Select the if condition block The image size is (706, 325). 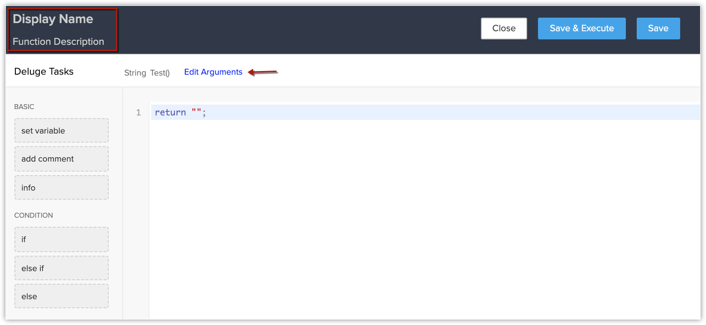coord(62,239)
